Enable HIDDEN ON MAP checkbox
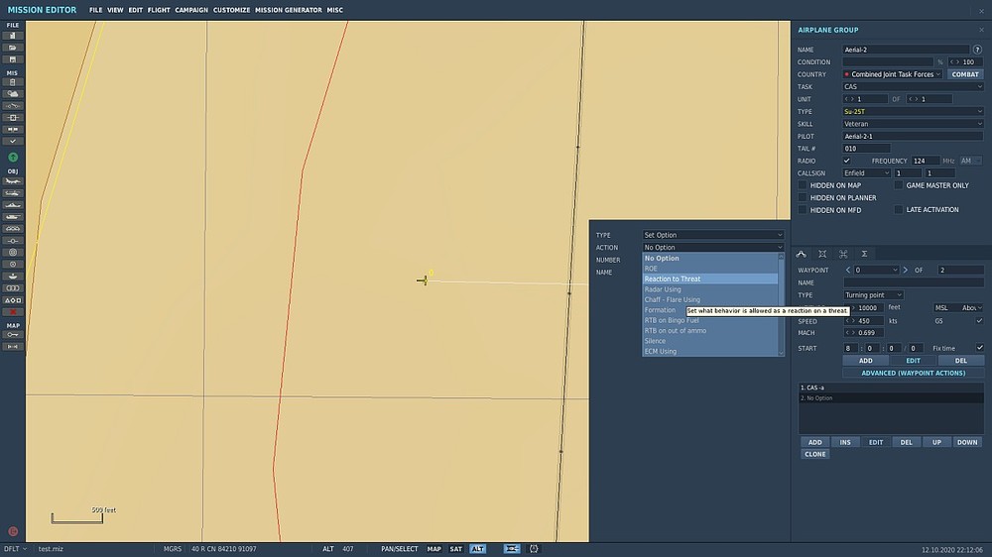992x557 pixels. [803, 185]
